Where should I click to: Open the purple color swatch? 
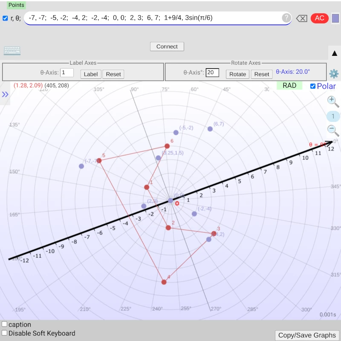tap(335, 18)
